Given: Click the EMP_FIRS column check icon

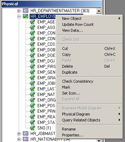Looking at the screenshot, I should coord(33,67).
